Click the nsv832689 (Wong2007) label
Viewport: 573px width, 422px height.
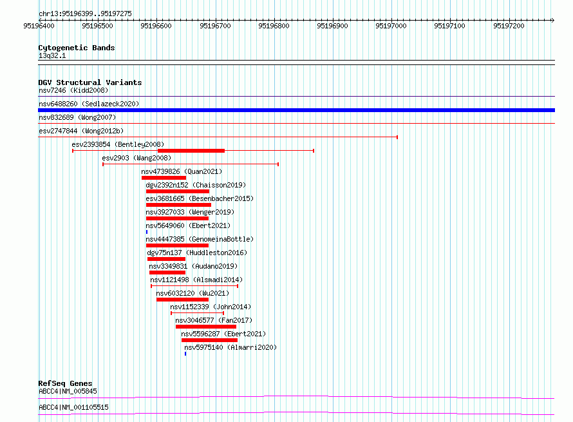pyautogui.click(x=77, y=117)
